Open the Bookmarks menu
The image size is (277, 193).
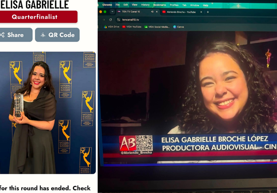[160, 5]
